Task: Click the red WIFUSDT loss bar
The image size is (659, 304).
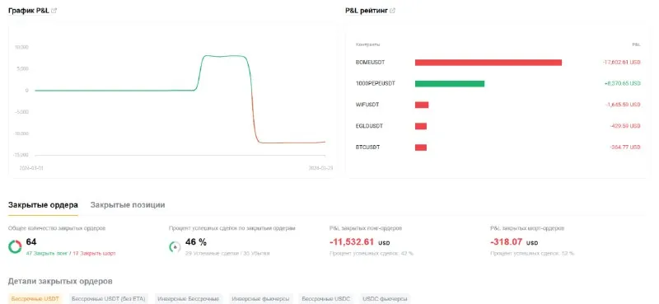Action: [422, 105]
